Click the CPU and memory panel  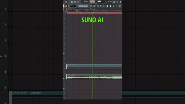(x=105, y=2)
